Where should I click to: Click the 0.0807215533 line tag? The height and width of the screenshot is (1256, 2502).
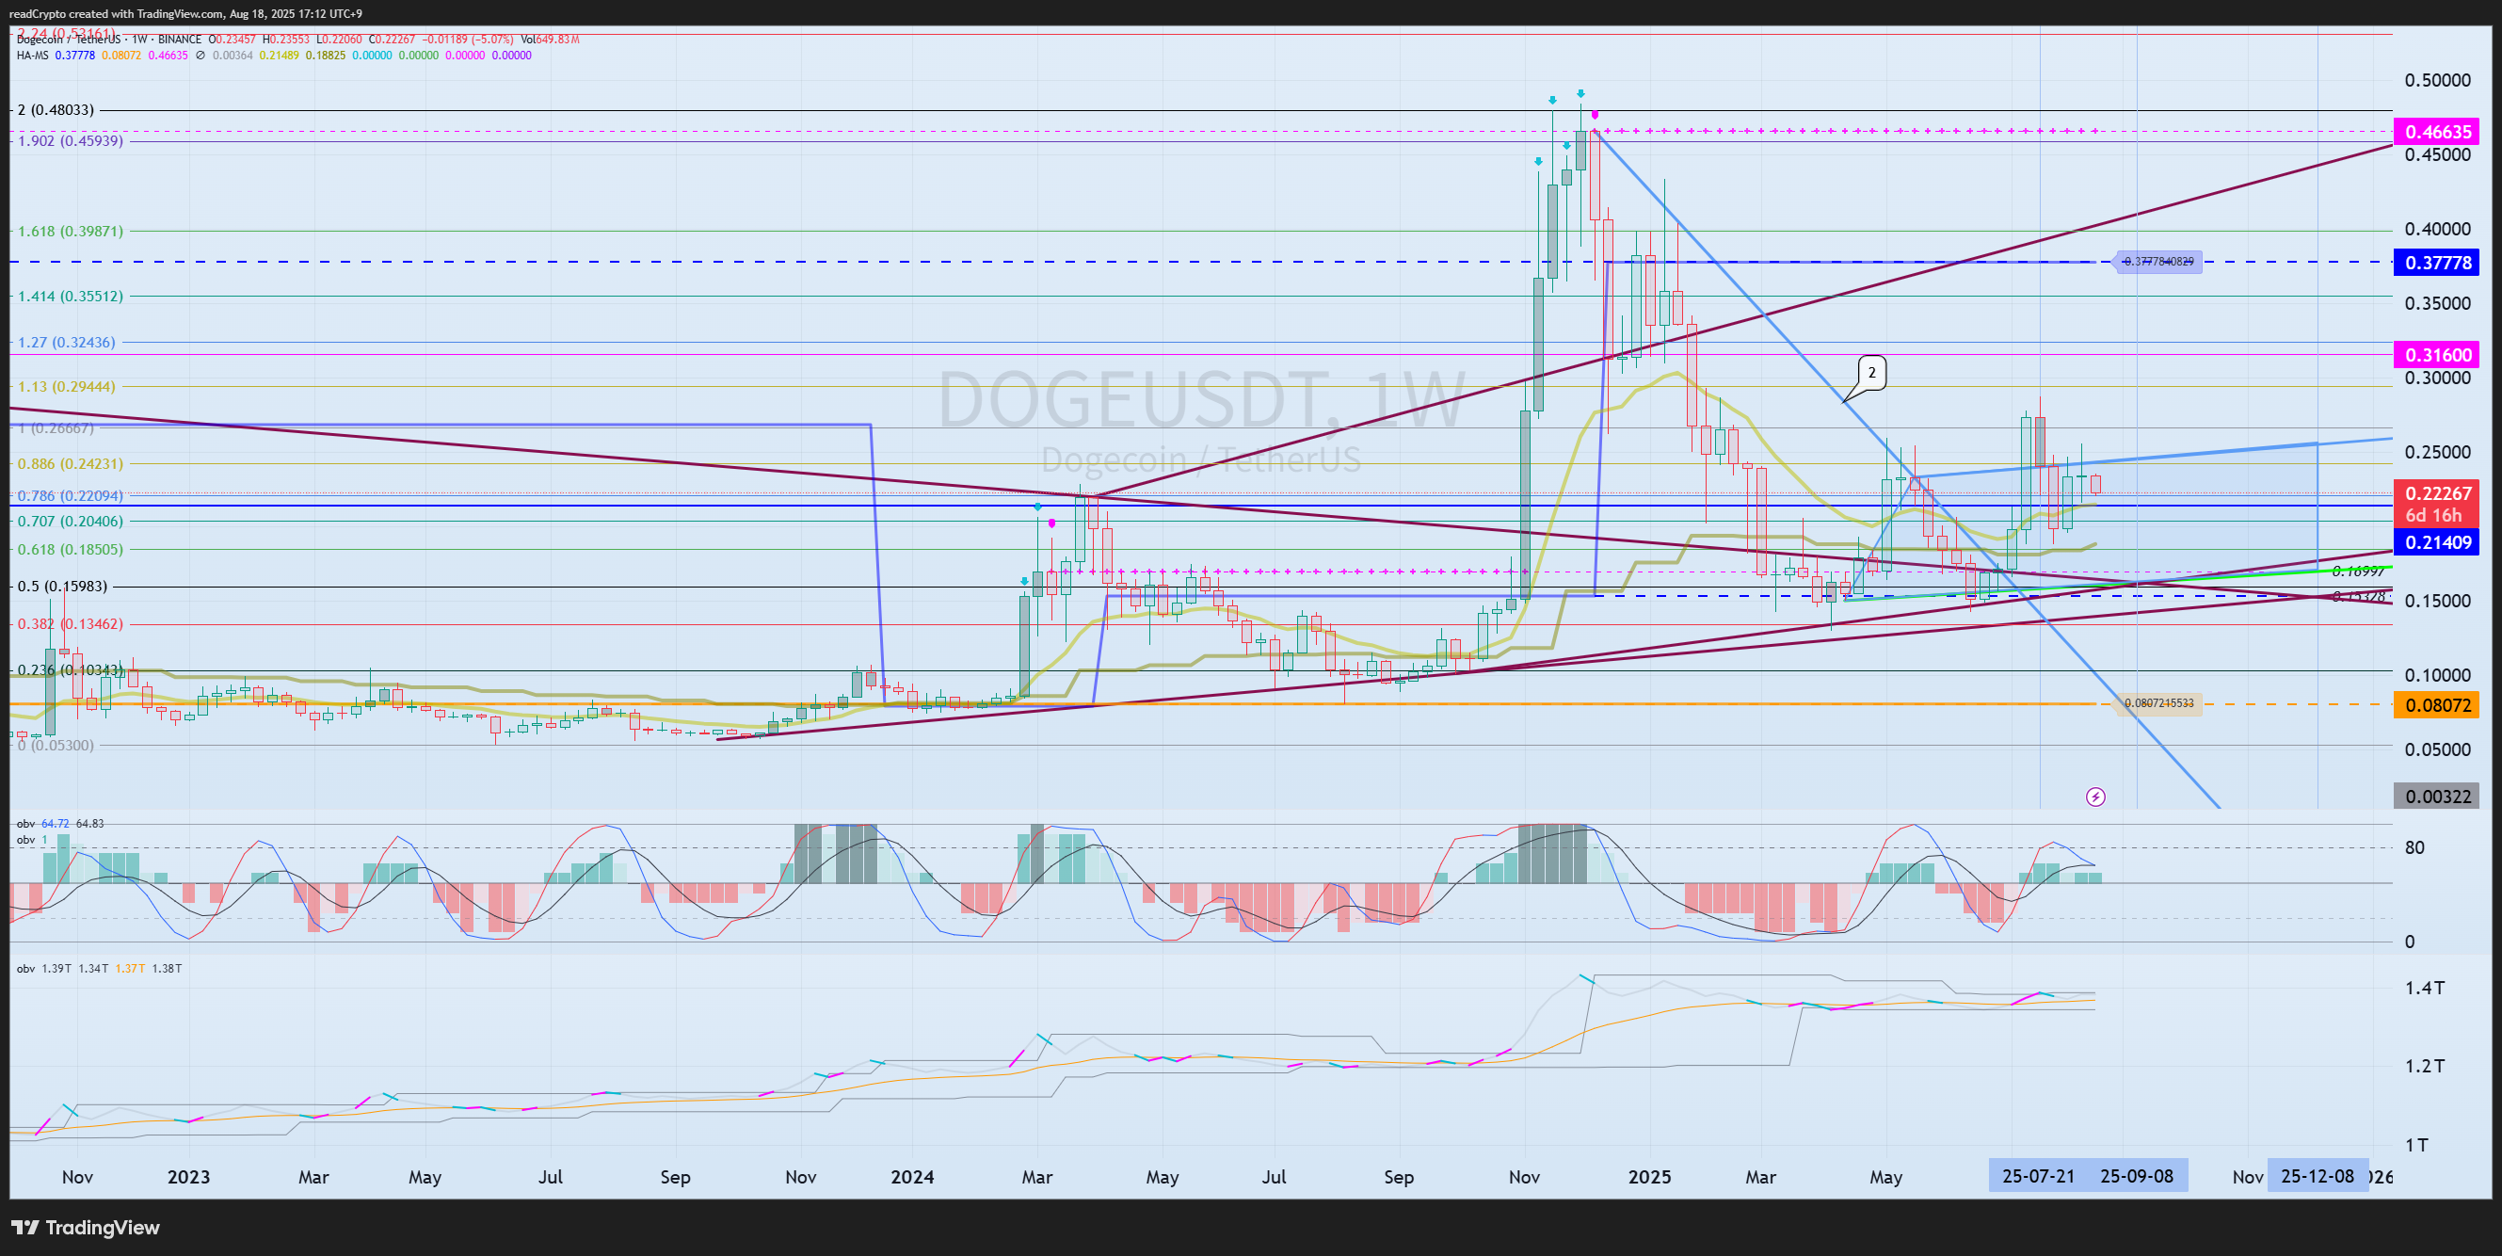(x=2158, y=703)
